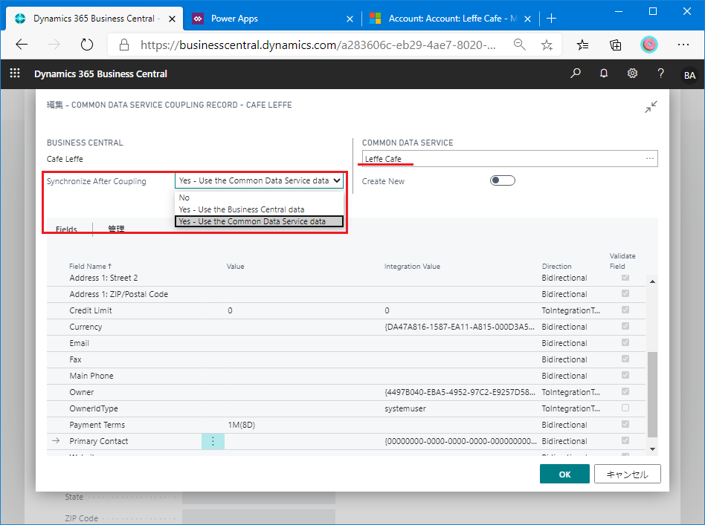This screenshot has height=525, width=705.
Task: View site info via the padlock icon
Action: (124, 45)
